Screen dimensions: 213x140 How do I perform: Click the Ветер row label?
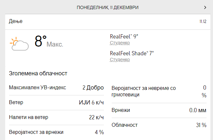tap(16, 102)
